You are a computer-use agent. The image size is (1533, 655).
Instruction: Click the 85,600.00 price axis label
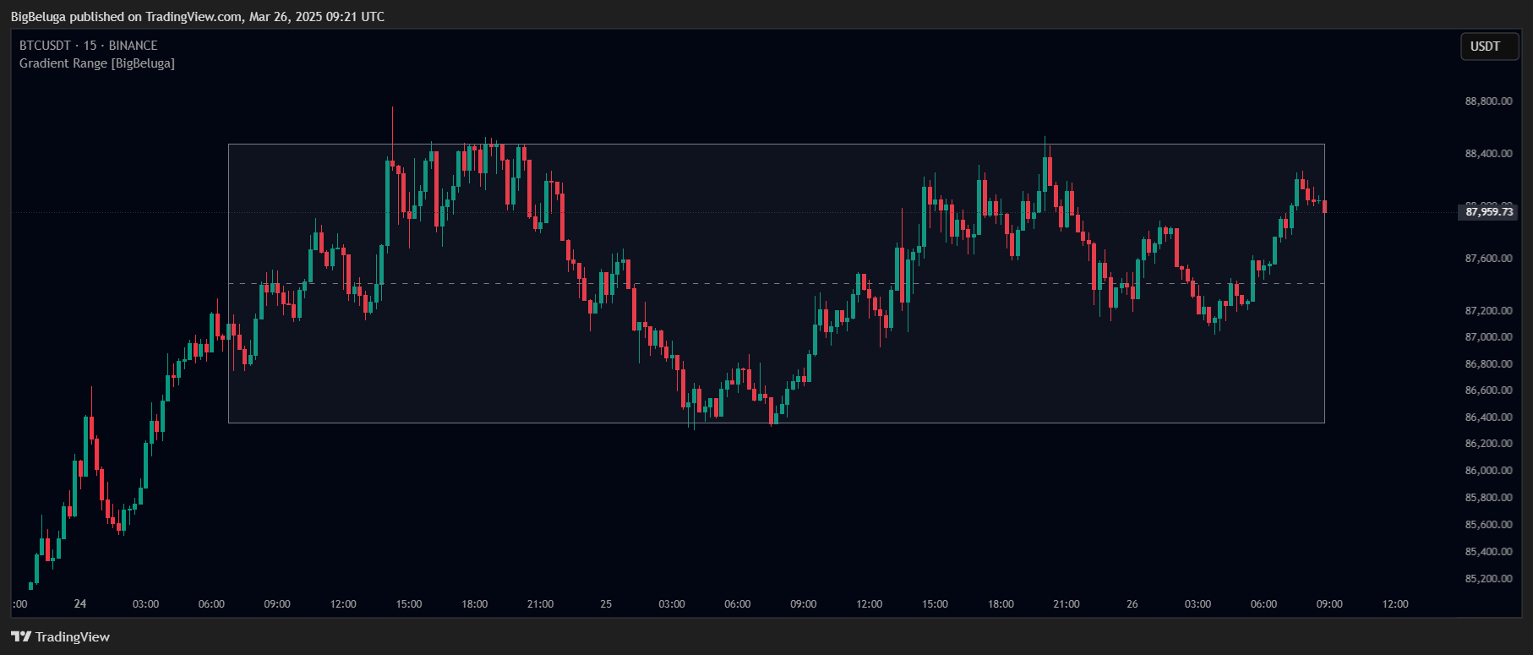coord(1488,525)
